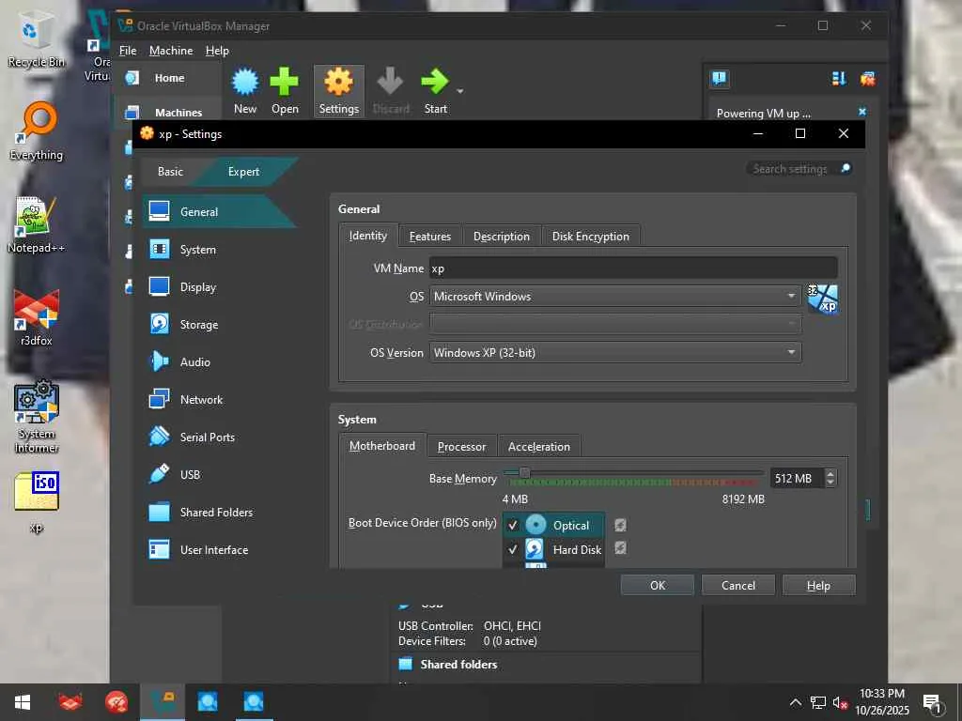The height and width of the screenshot is (721, 962).
Task: Open the OS dropdown showing Microsoft Windows
Action: click(615, 296)
